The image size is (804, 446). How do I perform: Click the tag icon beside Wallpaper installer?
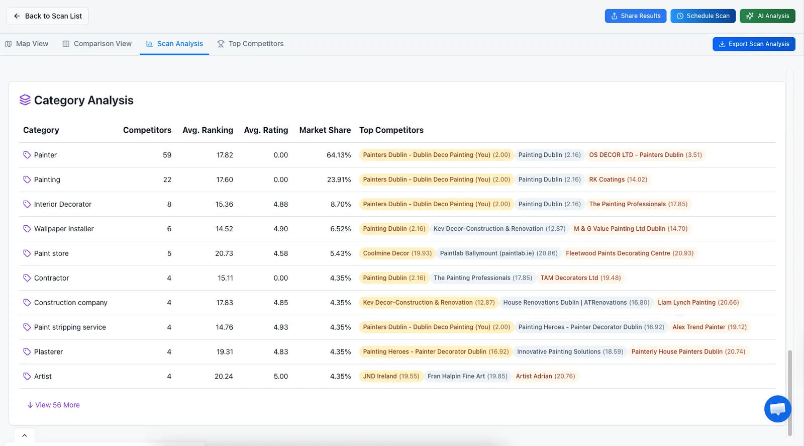pos(27,229)
